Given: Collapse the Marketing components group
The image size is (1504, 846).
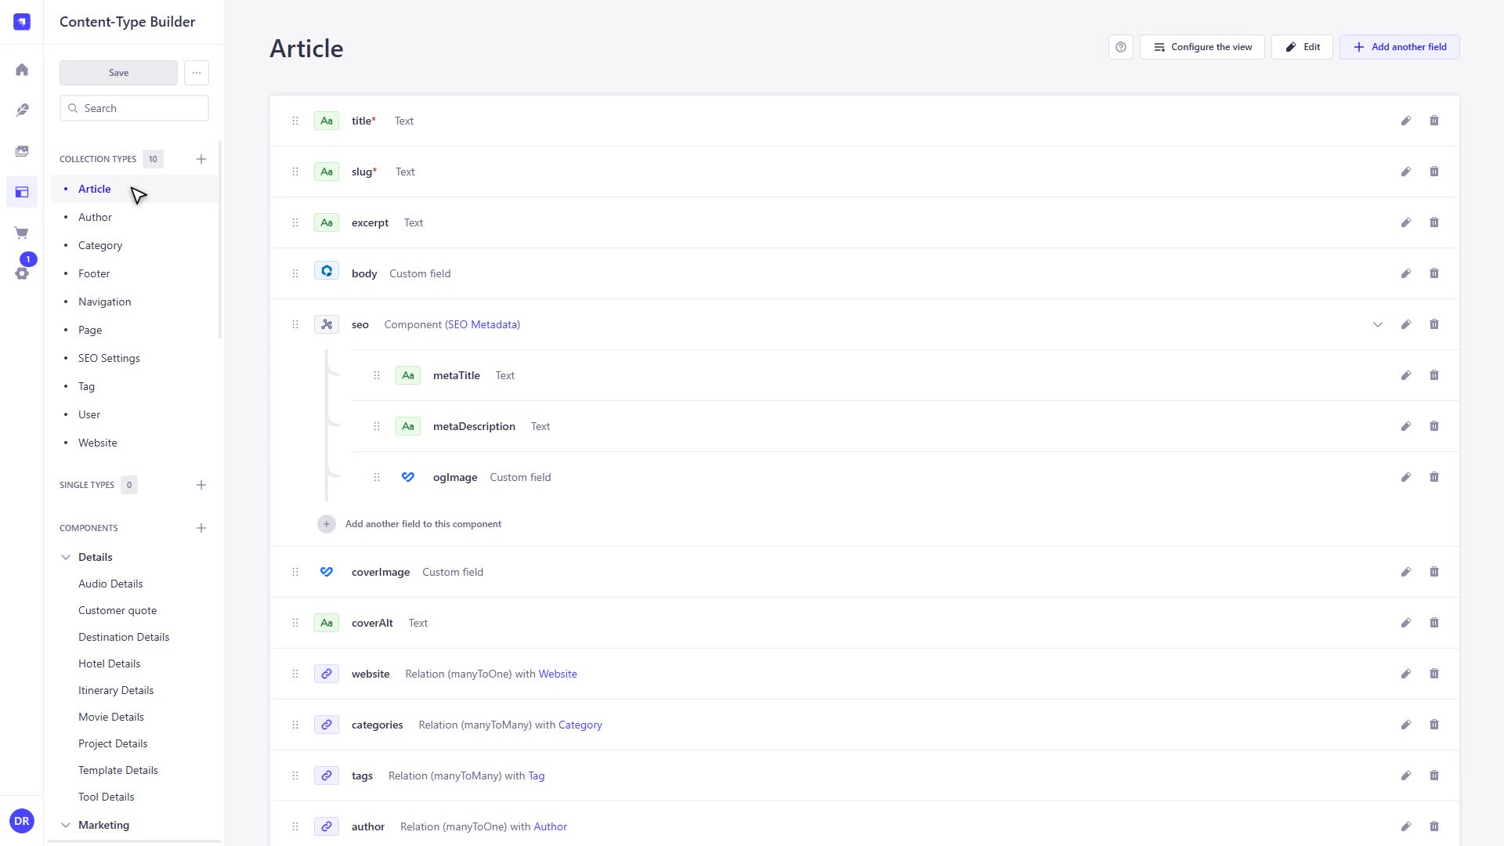Looking at the screenshot, I should click(66, 825).
